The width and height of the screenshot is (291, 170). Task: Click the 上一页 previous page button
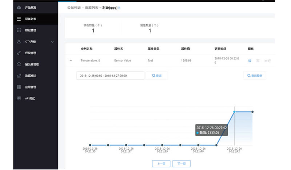(161, 164)
